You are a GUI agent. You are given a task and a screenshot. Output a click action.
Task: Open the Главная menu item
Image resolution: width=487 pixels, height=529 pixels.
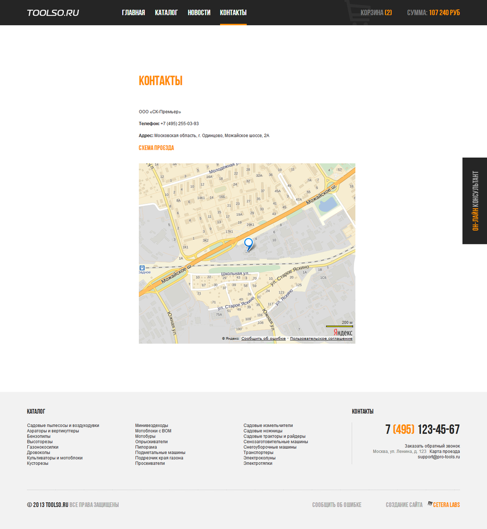click(133, 13)
